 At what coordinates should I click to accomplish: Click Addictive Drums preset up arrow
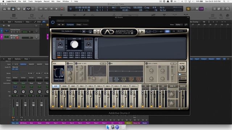97,30
